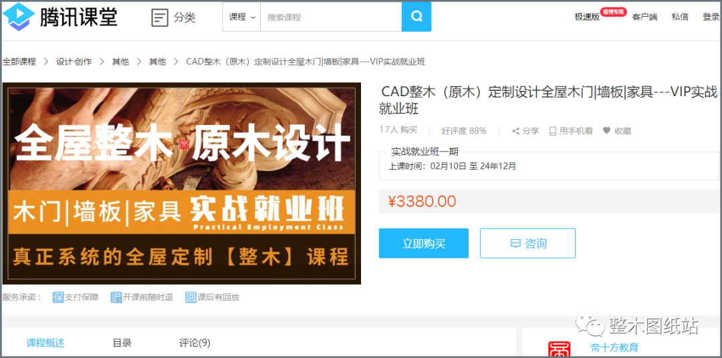
Task: Click the blue search magnifier button
Action: [416, 17]
